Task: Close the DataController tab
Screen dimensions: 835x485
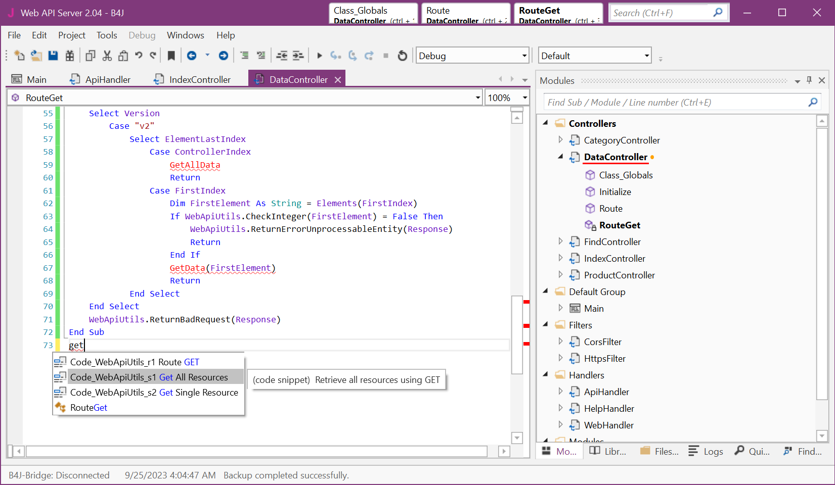Action: [338, 80]
